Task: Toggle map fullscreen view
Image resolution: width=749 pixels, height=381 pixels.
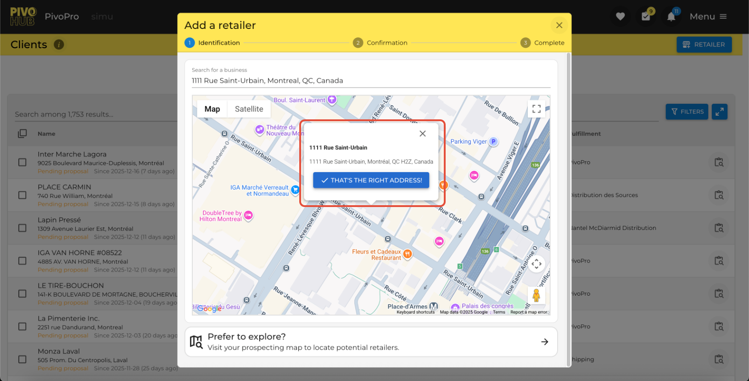Action: (537, 109)
